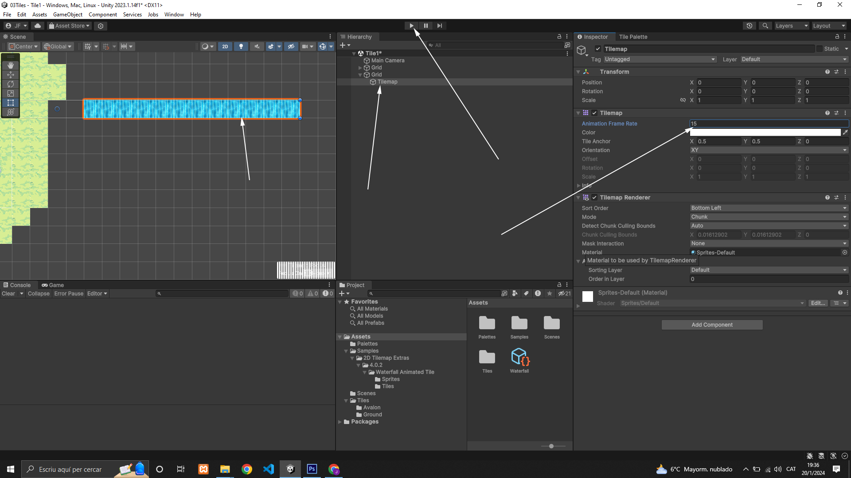The width and height of the screenshot is (851, 478).
Task: Toggle the Static checkbox in Inspector
Action: tap(820, 49)
